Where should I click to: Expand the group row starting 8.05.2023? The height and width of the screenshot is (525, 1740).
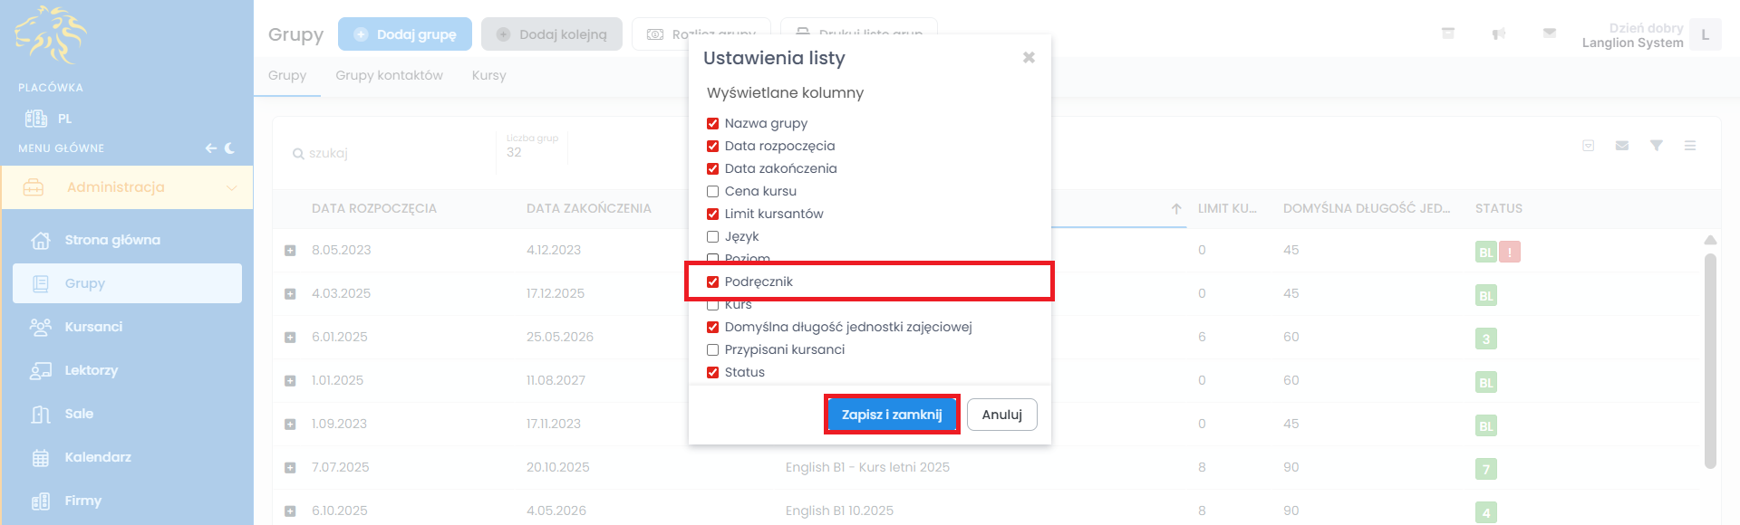(x=290, y=251)
